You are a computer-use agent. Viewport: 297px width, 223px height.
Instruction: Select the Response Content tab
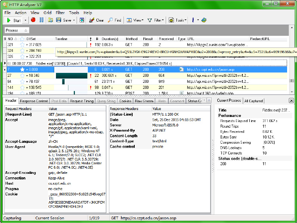34,101
